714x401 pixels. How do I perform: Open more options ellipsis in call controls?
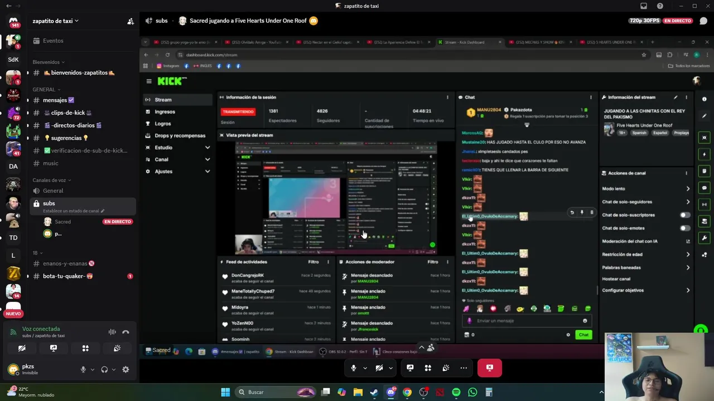(464, 368)
